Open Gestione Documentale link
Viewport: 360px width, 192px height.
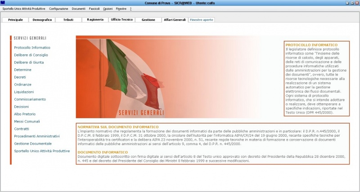[33, 143]
